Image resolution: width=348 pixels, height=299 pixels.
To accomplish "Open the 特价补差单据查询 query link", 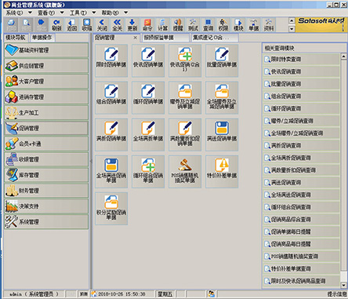I will point(301,268).
